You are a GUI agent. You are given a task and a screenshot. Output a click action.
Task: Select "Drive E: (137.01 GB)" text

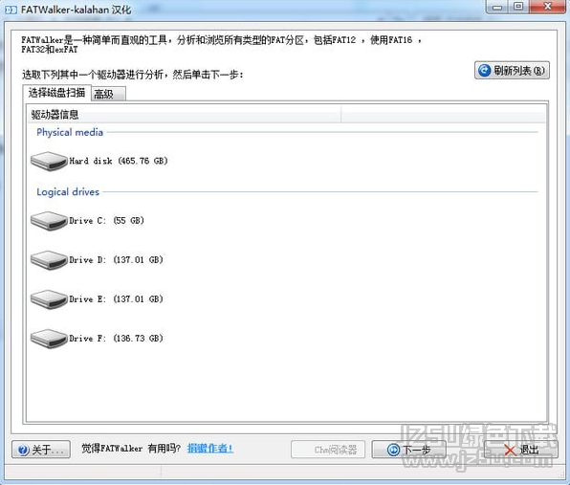pos(116,298)
